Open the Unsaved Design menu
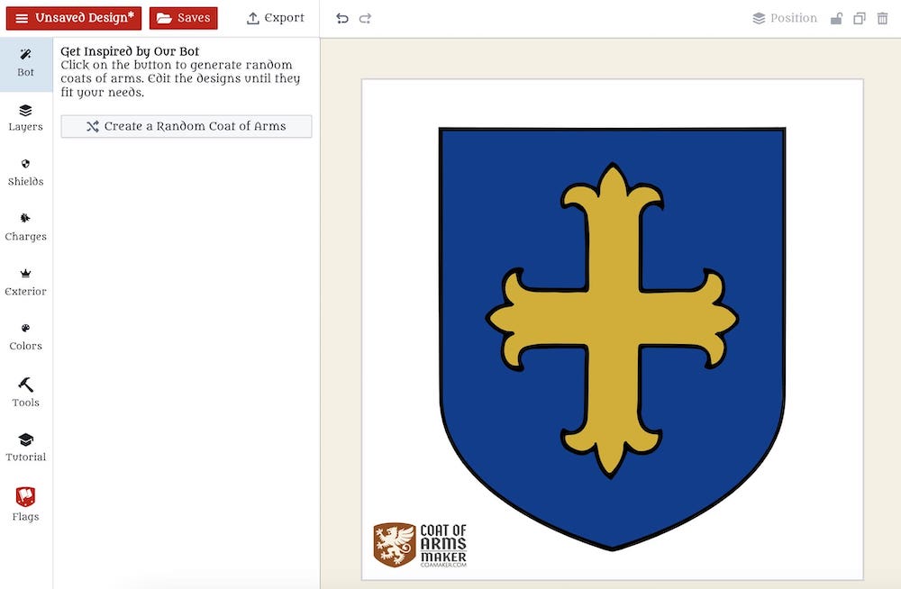The image size is (901, 589). (x=73, y=17)
